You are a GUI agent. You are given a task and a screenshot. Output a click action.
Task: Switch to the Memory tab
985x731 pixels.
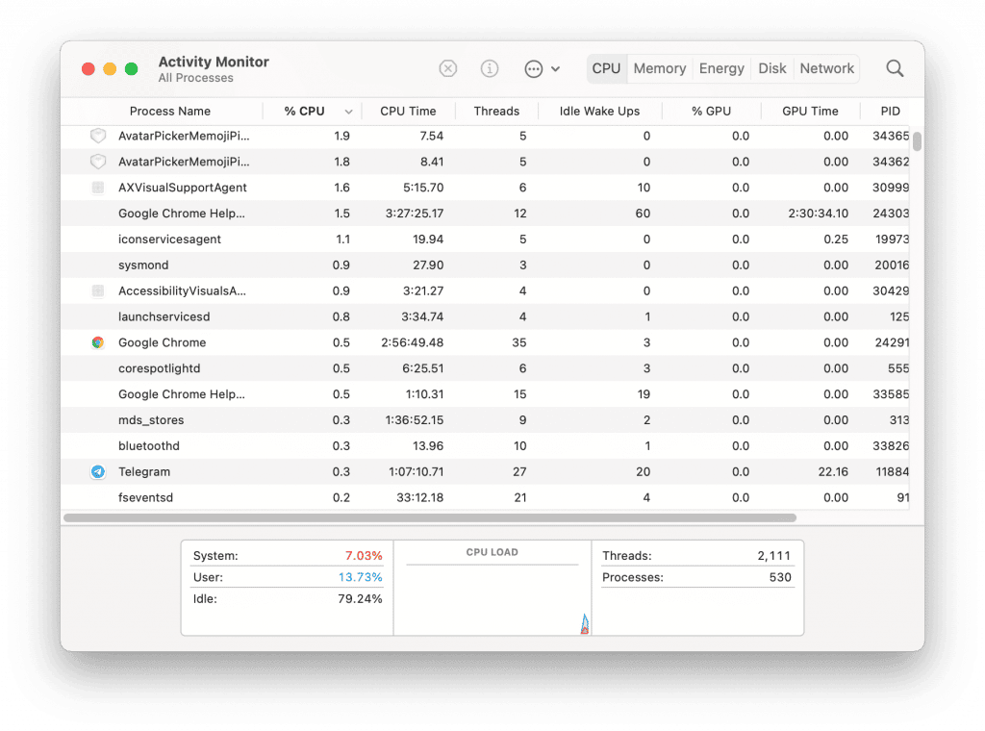coord(659,68)
